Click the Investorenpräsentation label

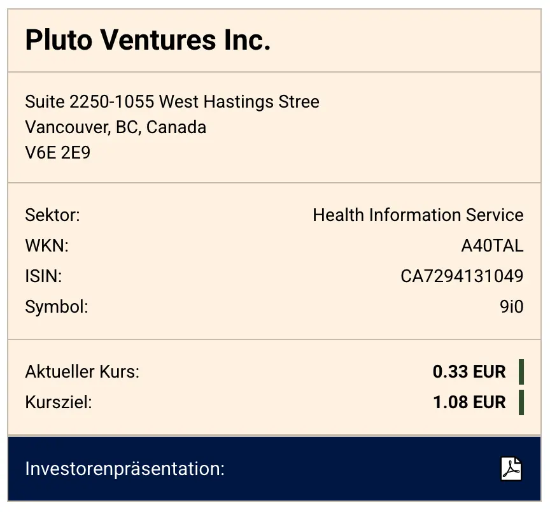coord(125,469)
